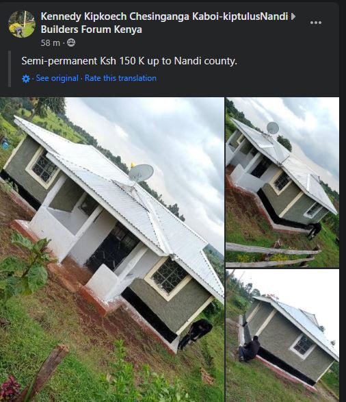Click the translation settings gear icon
This screenshot has height=402, width=346.
26,79
